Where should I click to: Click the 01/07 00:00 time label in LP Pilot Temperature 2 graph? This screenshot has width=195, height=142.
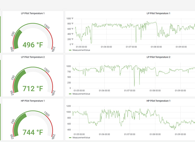point(130,90)
